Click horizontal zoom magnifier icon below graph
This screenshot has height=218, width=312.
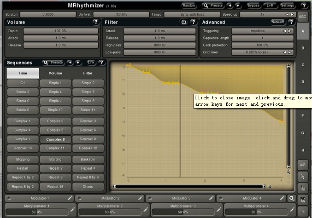(x=270, y=186)
